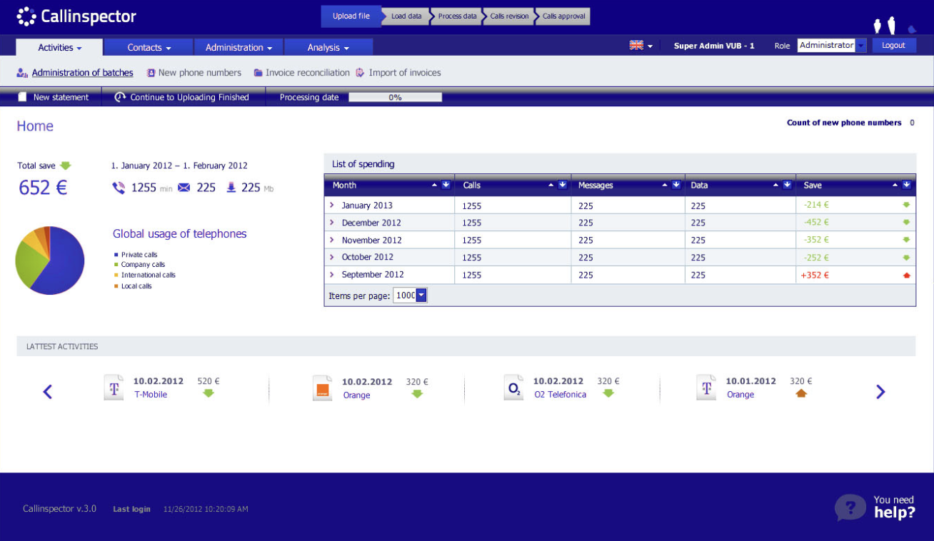Click the Continue to Uploading Finished clock icon

[x=120, y=96]
